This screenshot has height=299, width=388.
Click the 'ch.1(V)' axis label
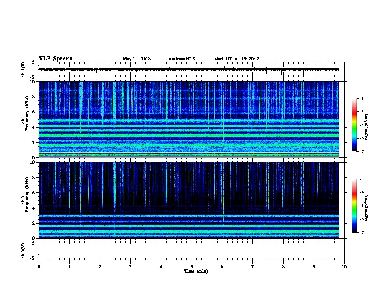tap(23, 69)
